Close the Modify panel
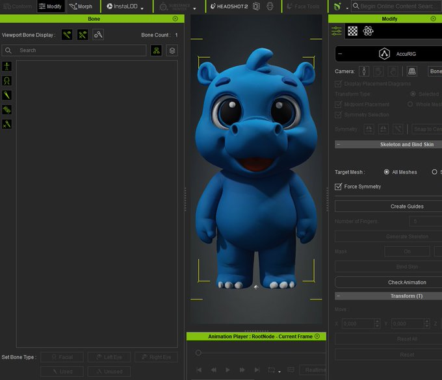The image size is (442, 380). [x=434, y=19]
